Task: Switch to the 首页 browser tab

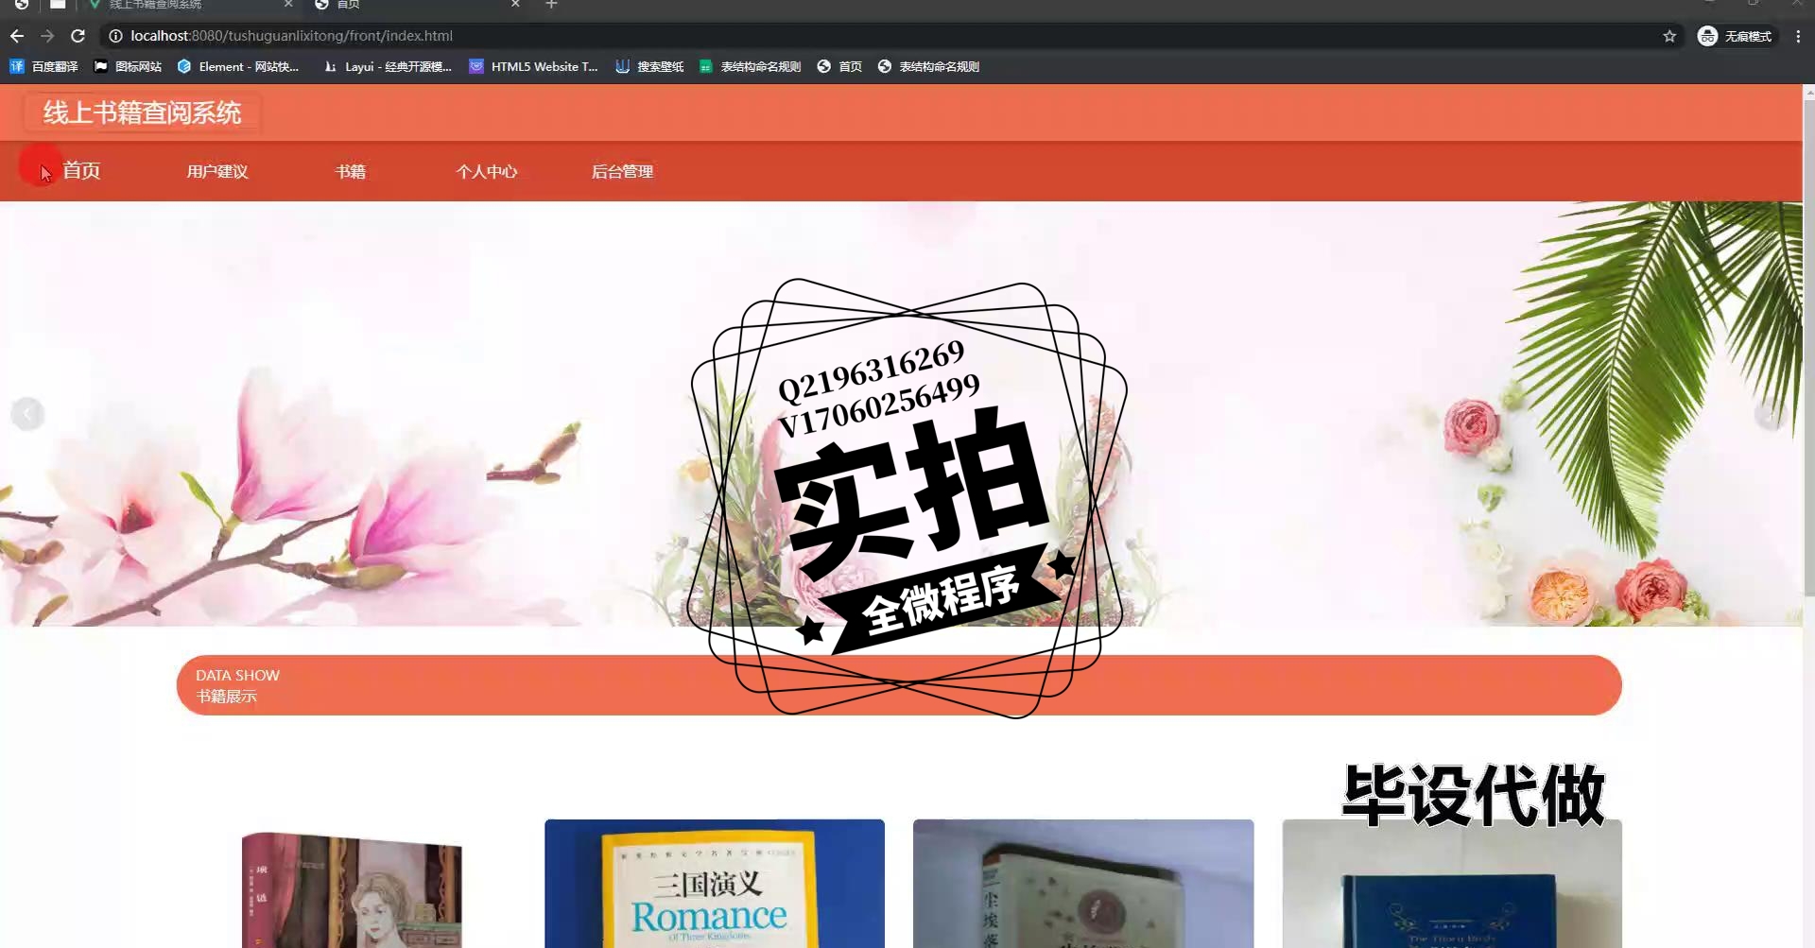Action: (x=416, y=5)
